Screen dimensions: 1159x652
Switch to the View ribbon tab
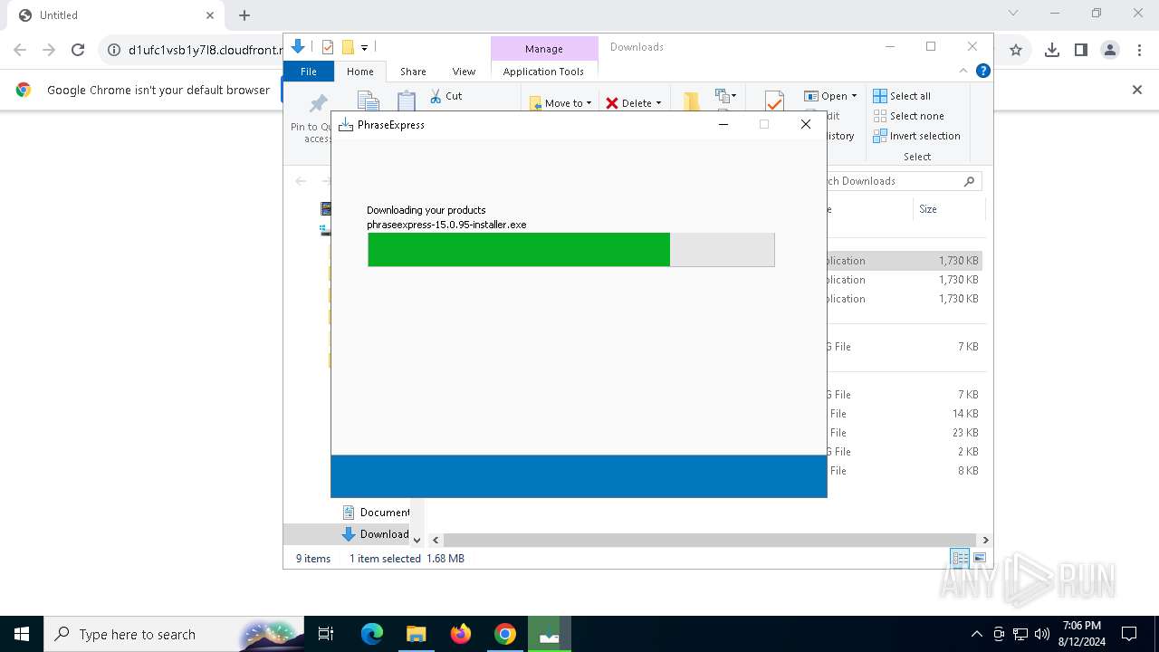pyautogui.click(x=464, y=72)
